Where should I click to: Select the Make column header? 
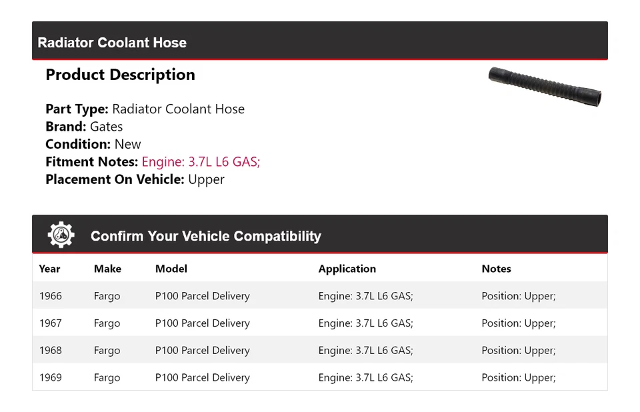tap(107, 269)
